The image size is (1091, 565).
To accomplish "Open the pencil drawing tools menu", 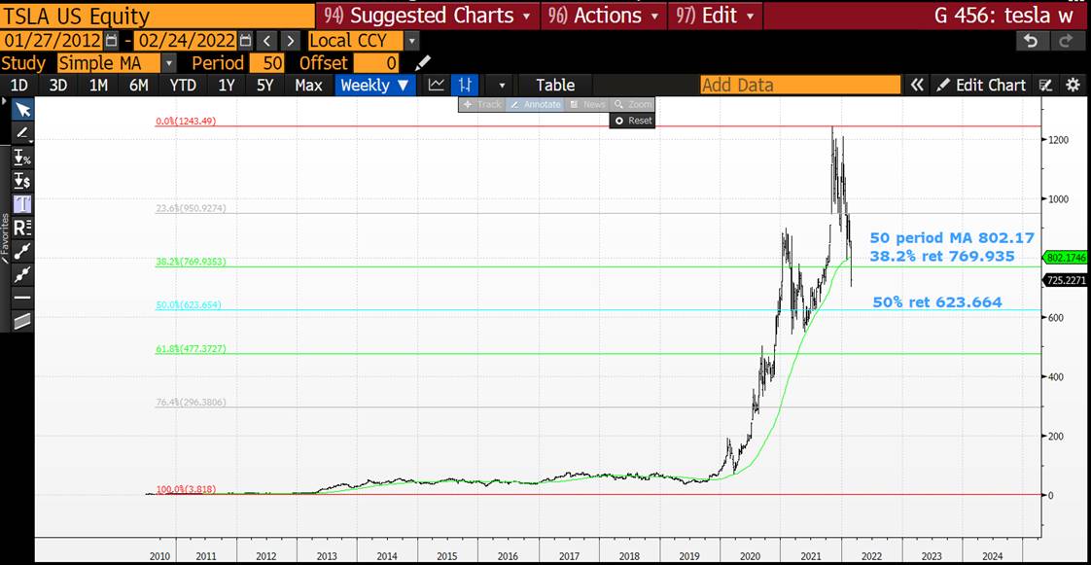I will (x=23, y=133).
